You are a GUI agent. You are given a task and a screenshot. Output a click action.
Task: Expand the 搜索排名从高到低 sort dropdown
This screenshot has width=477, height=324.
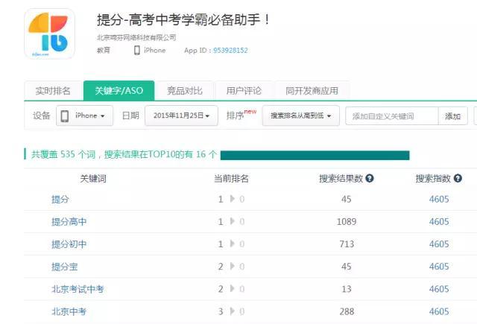pos(300,115)
